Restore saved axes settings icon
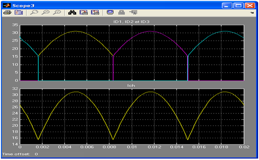The image size is (259, 160). (95, 12)
